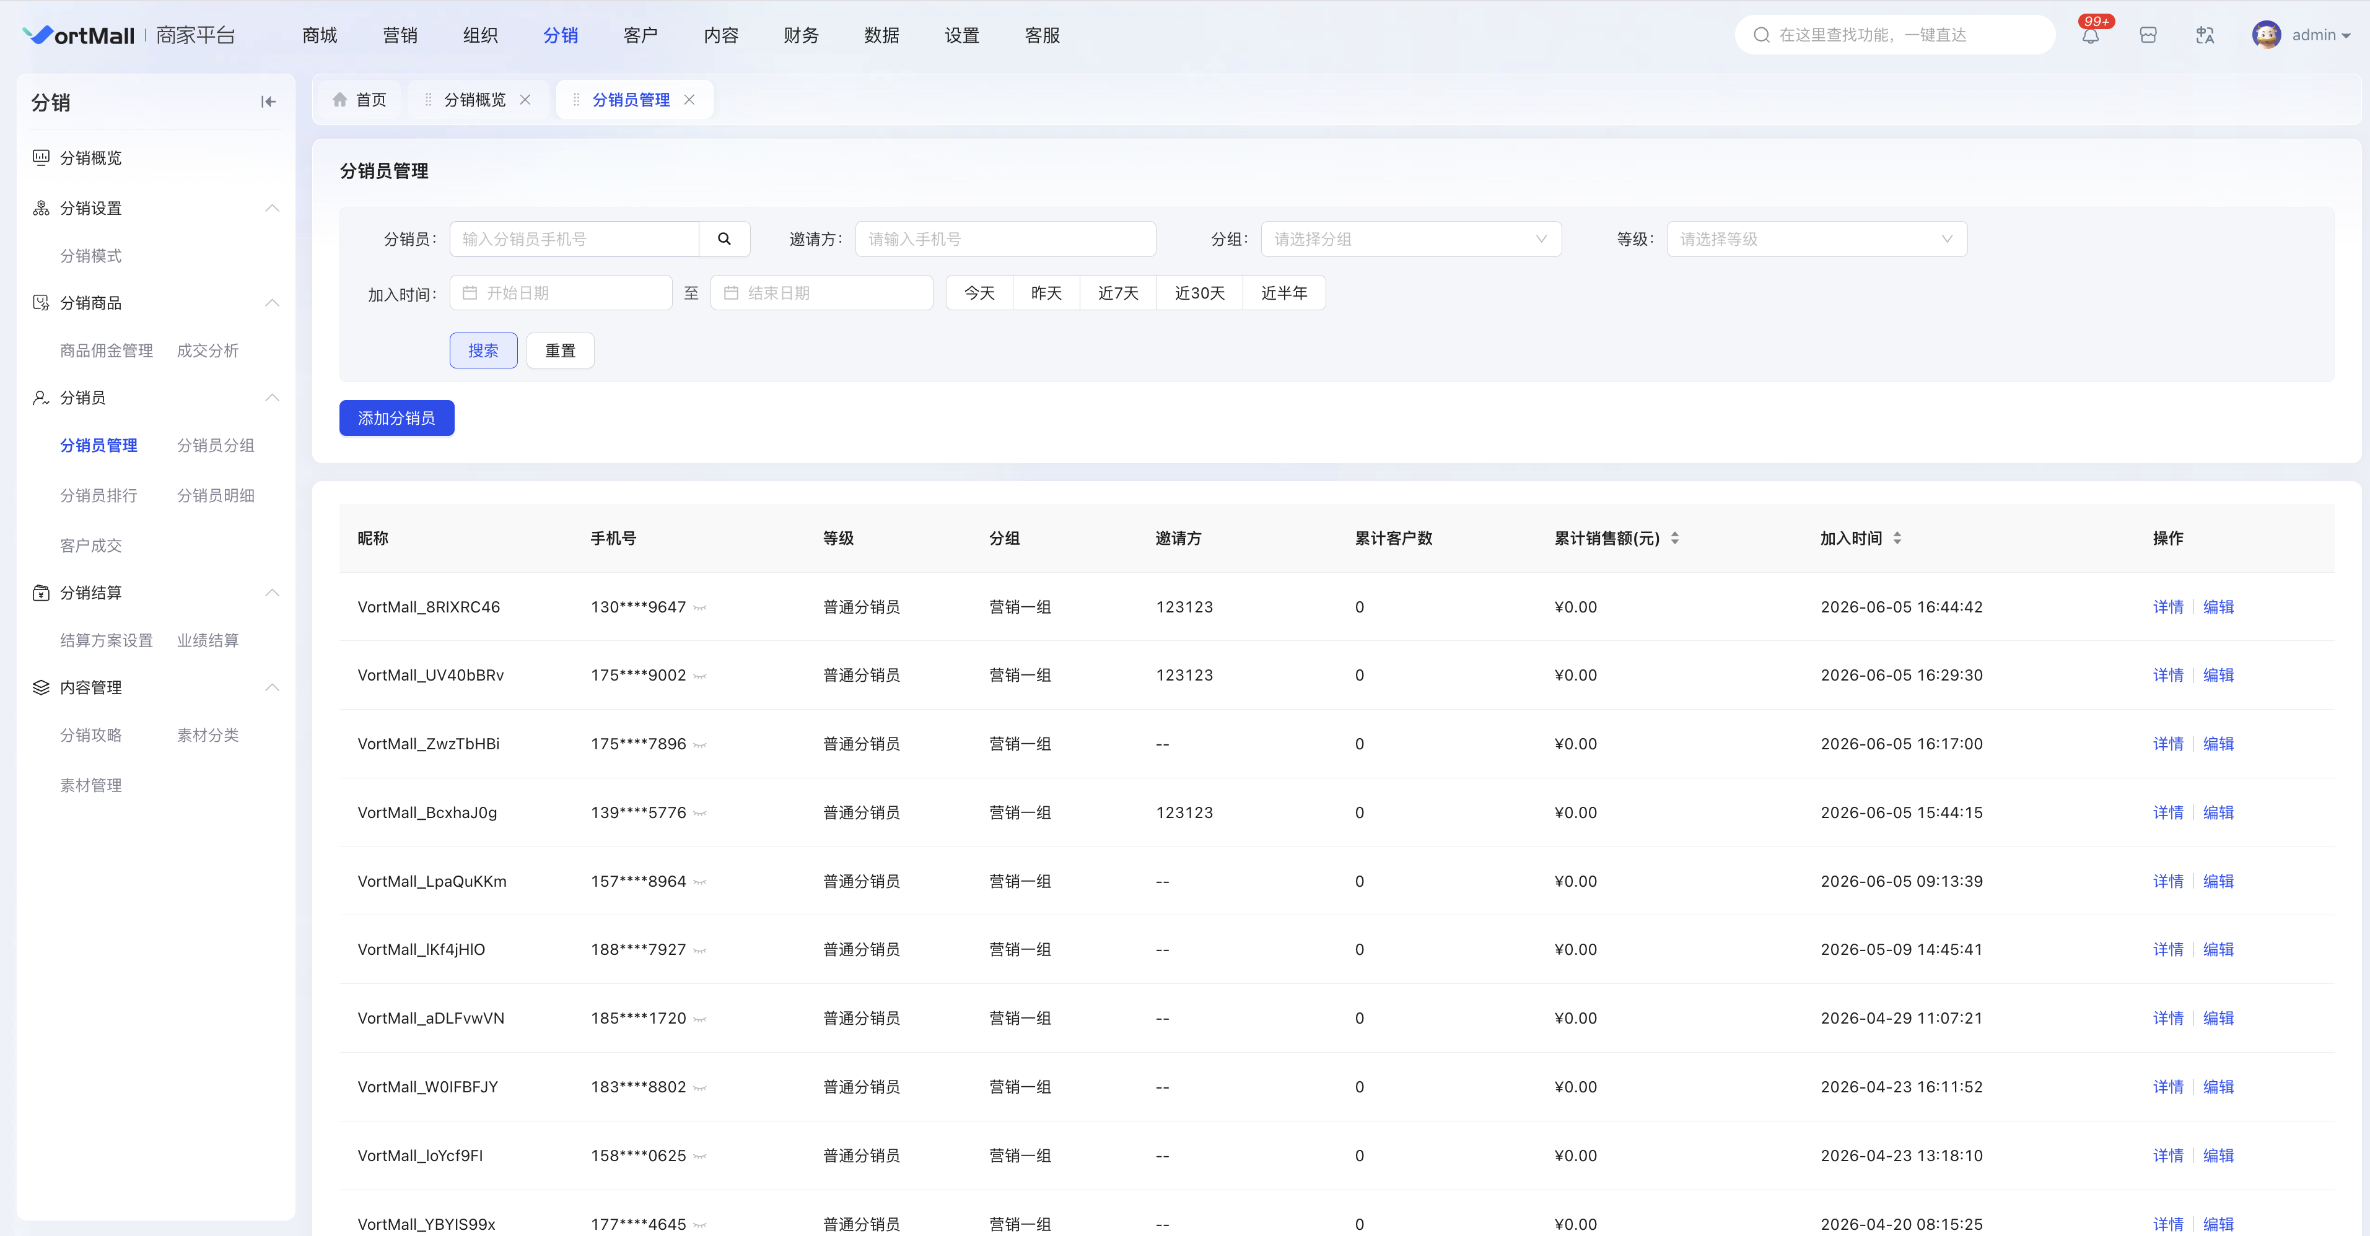Click the 分销商品 sidebar icon
Screen dimensions: 2370x1236
pos(40,303)
